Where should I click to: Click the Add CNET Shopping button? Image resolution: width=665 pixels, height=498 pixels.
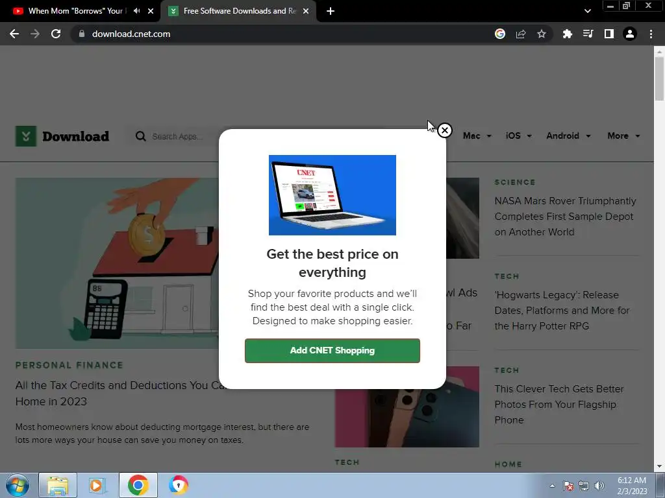point(332,351)
